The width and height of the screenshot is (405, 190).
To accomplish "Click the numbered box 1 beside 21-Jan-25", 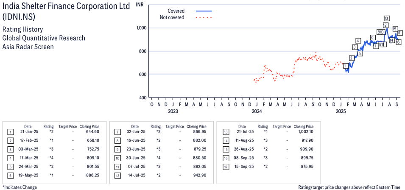I will [10, 132].
